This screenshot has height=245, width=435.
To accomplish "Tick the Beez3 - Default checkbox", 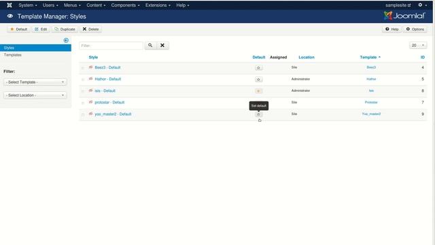I will (x=83, y=68).
